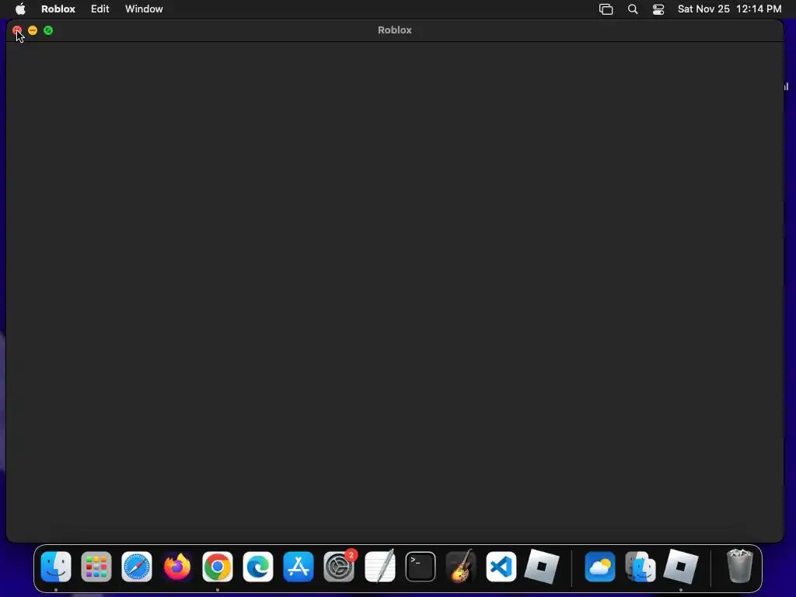Open the Window menu
The height and width of the screenshot is (597, 796).
click(x=144, y=9)
